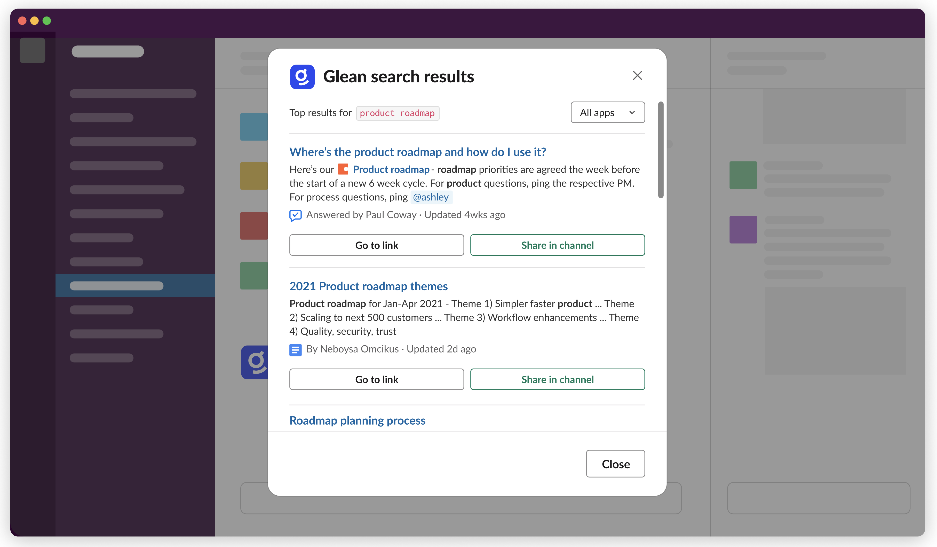The height and width of the screenshot is (547, 937).
Task: Click the Glean logo in the dialog header
Action: point(302,77)
